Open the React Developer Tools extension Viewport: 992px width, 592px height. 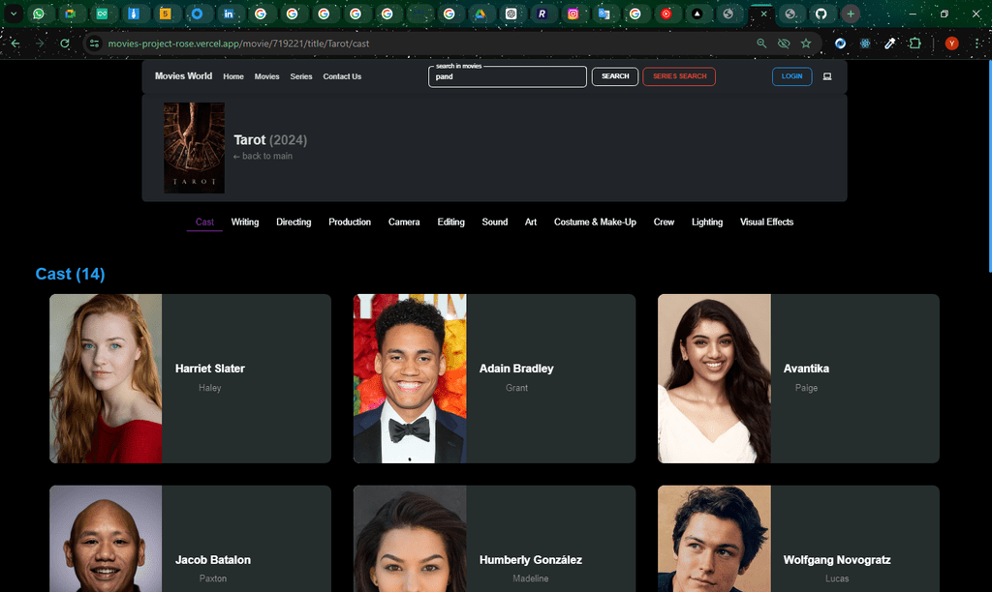pos(865,44)
